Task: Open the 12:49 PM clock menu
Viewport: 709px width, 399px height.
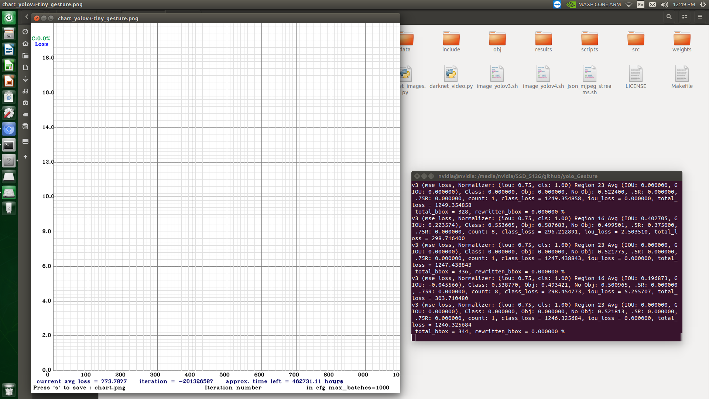Action: [684, 4]
